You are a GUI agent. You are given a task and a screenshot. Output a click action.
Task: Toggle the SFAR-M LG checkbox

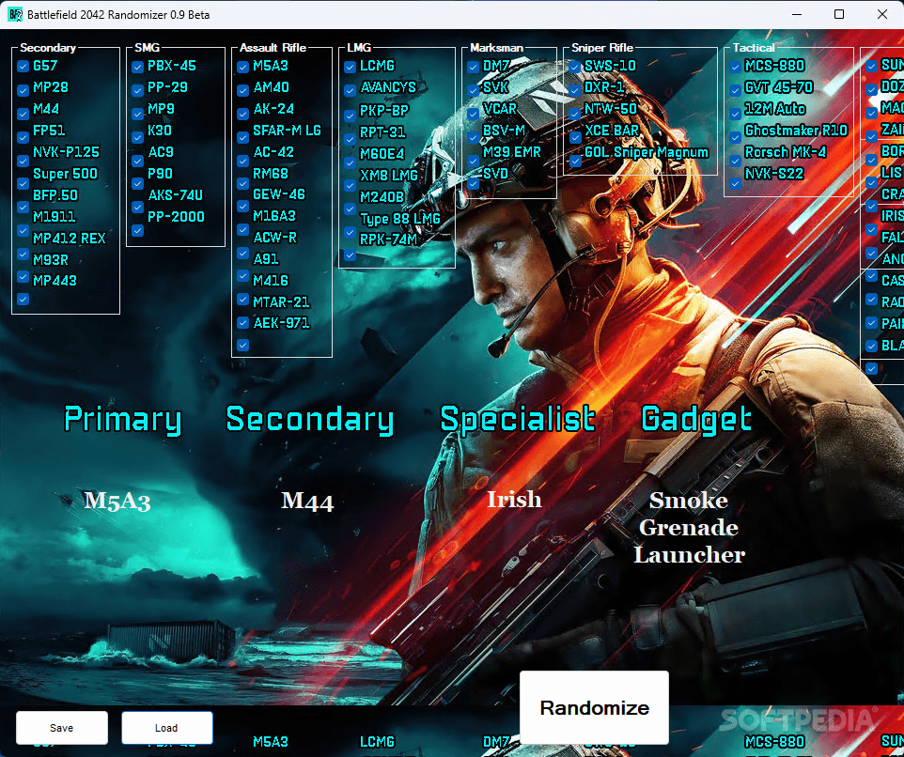click(x=242, y=137)
